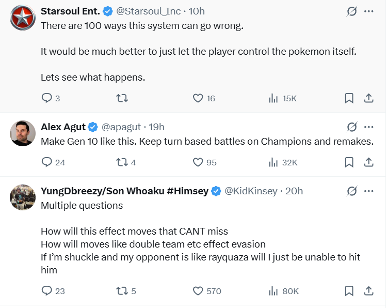Open the @Starsoul_Inc profile handle

point(149,11)
